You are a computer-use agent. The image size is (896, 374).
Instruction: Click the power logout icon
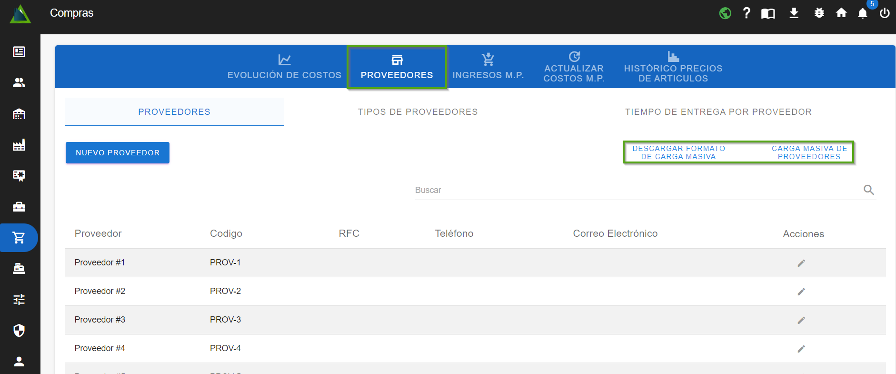click(885, 13)
